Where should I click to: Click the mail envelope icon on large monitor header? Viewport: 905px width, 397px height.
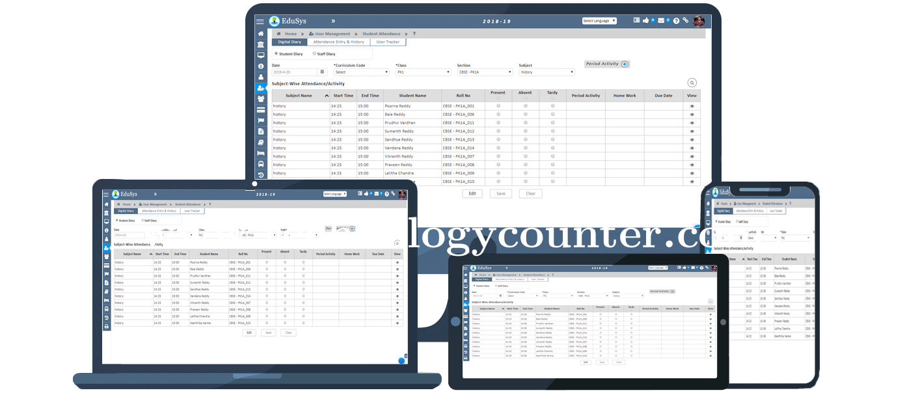(x=661, y=21)
